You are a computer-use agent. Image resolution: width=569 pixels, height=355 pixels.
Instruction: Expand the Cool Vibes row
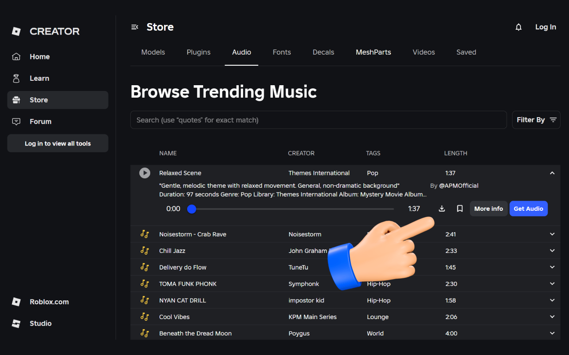pyautogui.click(x=552, y=317)
